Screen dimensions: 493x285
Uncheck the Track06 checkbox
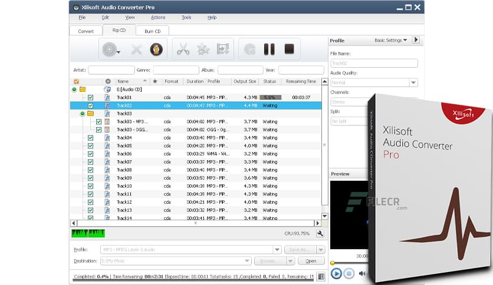coord(91,154)
